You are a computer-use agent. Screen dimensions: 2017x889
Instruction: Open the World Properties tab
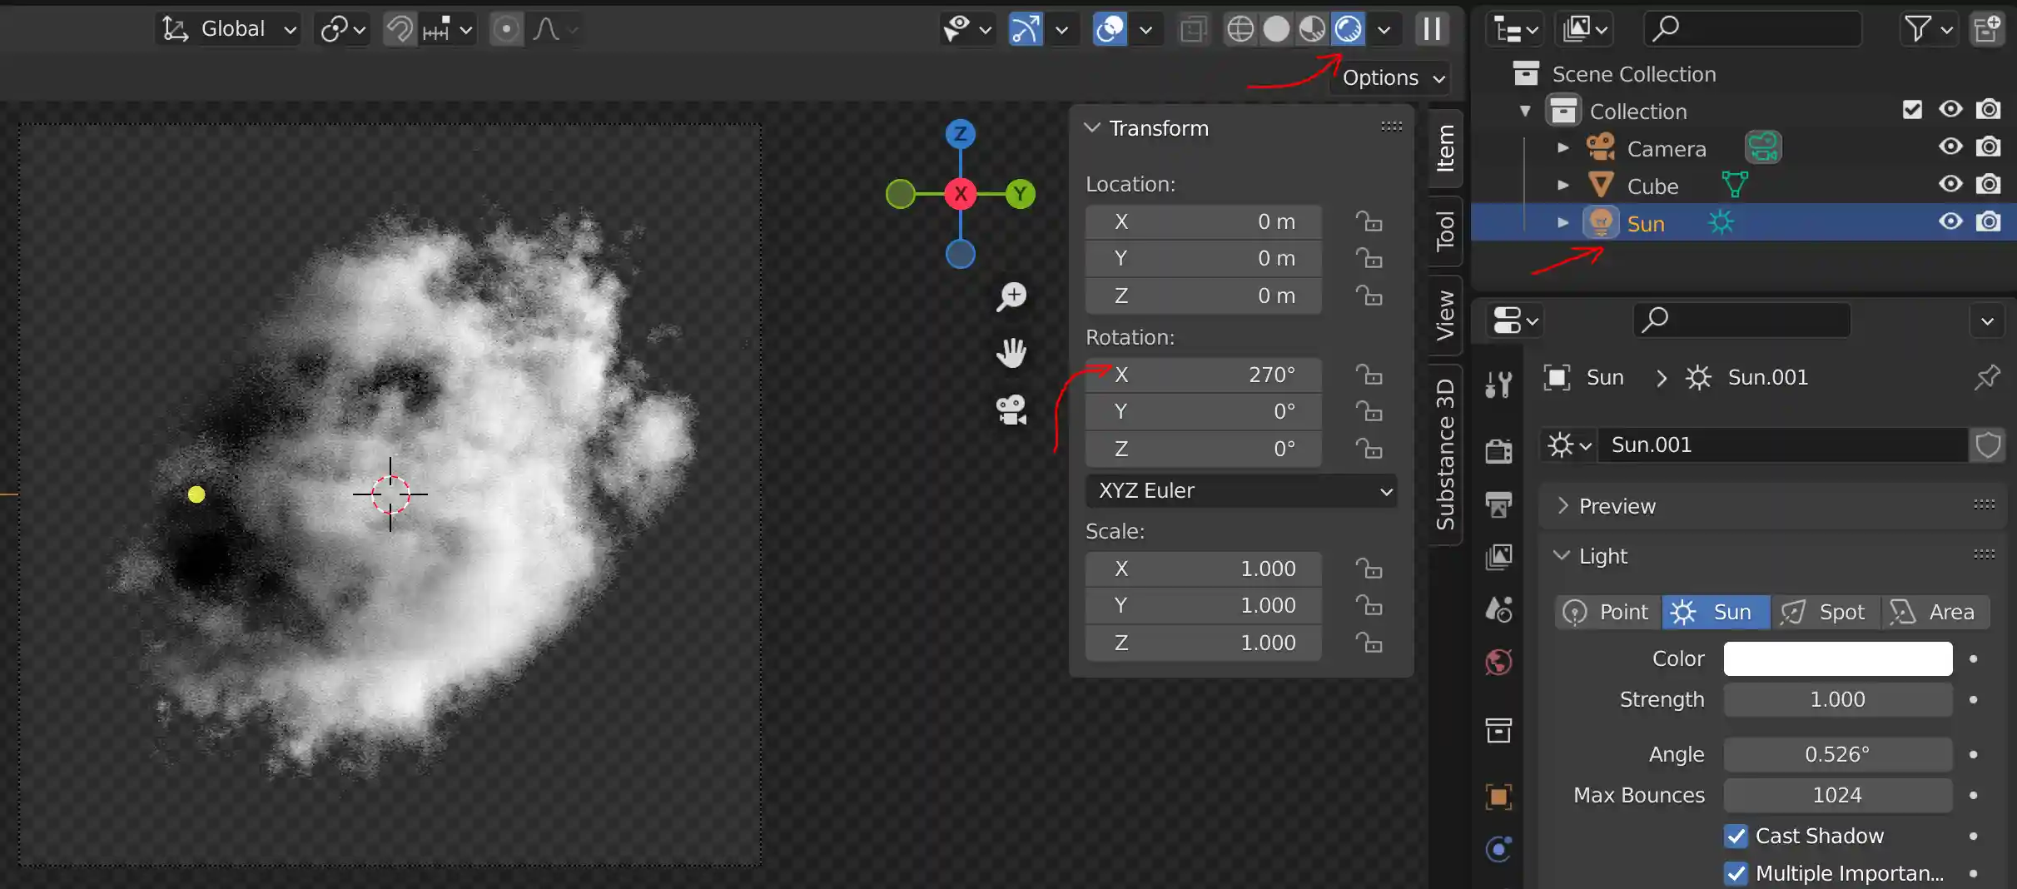1498,663
